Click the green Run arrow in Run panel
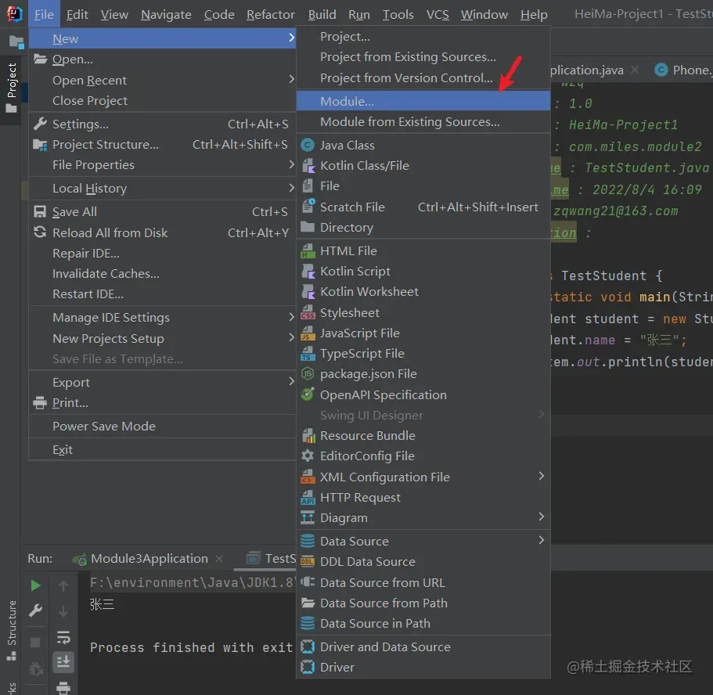This screenshot has width=713, height=695. [35, 585]
